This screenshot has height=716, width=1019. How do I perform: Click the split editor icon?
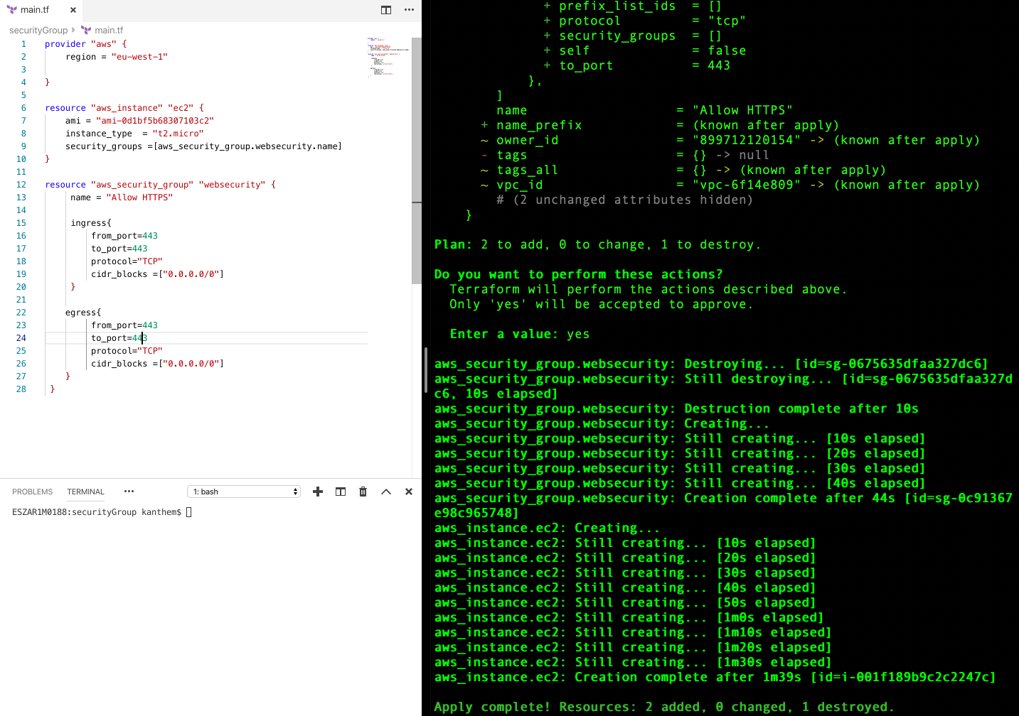pos(386,10)
